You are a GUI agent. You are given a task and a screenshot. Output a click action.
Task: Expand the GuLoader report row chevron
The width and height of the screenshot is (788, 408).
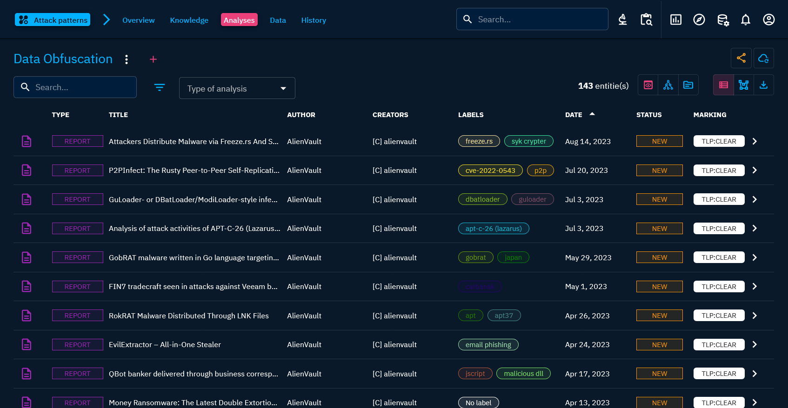point(755,199)
